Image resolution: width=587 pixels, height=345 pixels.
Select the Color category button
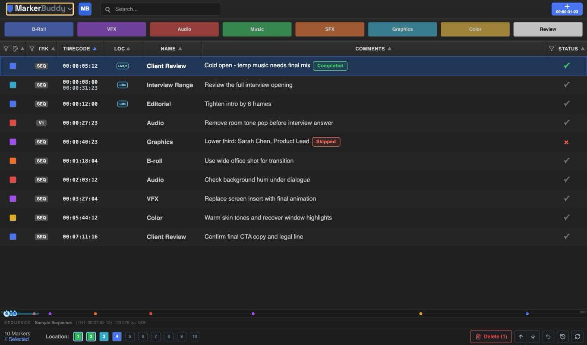[x=475, y=29]
